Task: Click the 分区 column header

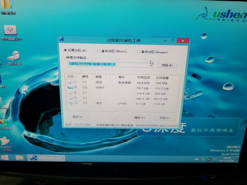Action: click(x=70, y=76)
